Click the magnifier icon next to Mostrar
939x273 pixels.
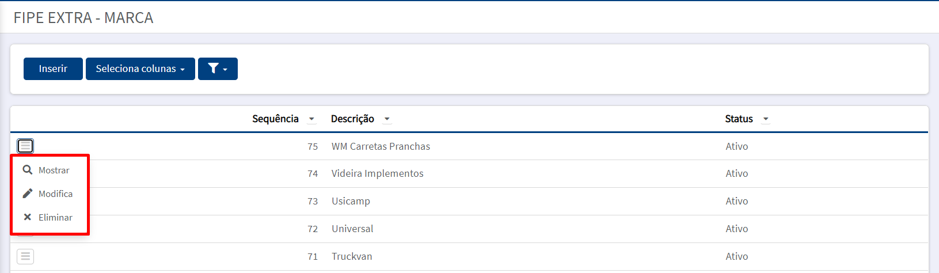(x=27, y=170)
